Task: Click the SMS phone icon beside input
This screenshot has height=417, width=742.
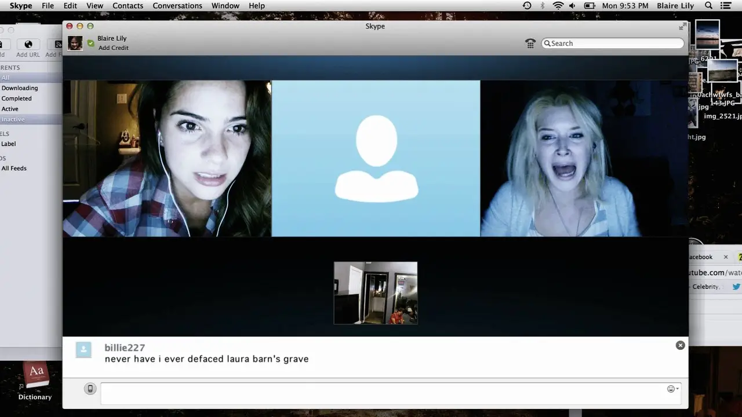Action: tap(90, 389)
